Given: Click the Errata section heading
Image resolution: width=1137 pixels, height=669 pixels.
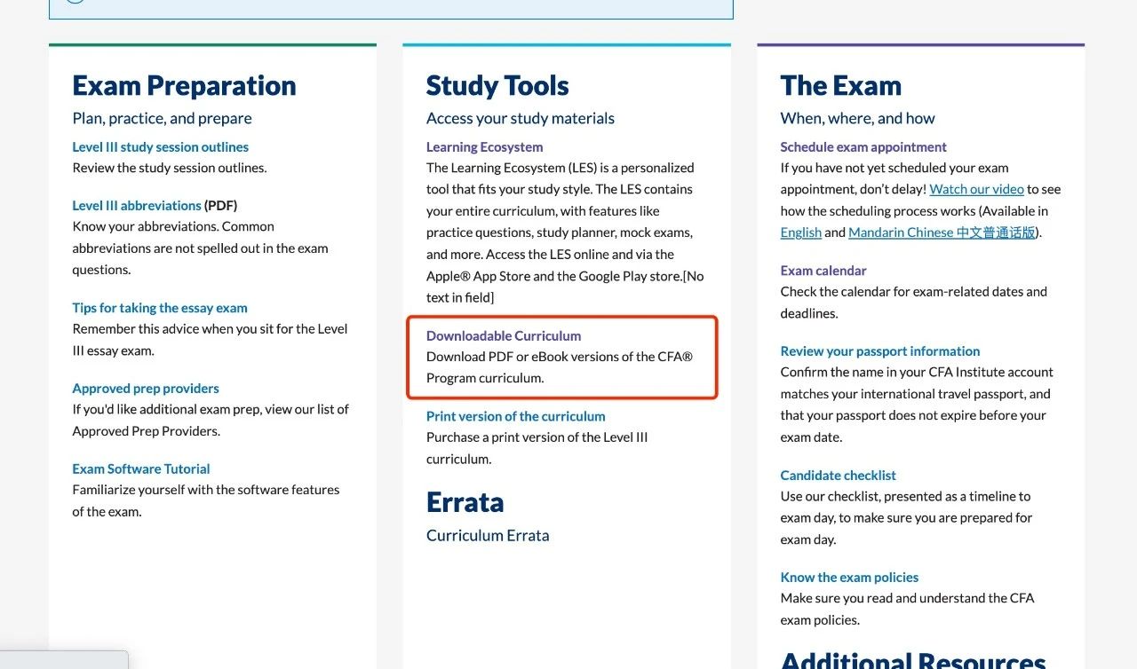Looking at the screenshot, I should point(465,502).
